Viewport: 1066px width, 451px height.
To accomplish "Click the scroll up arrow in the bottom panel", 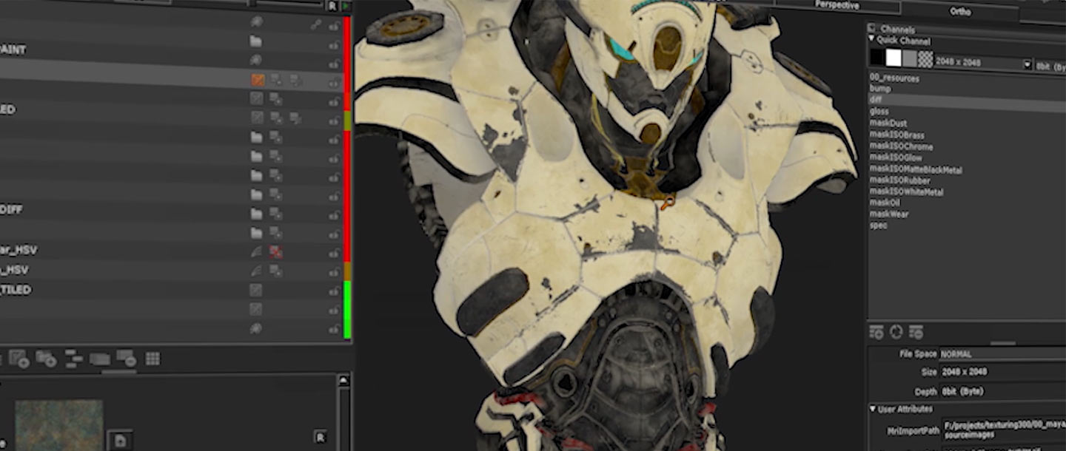I will tap(343, 381).
